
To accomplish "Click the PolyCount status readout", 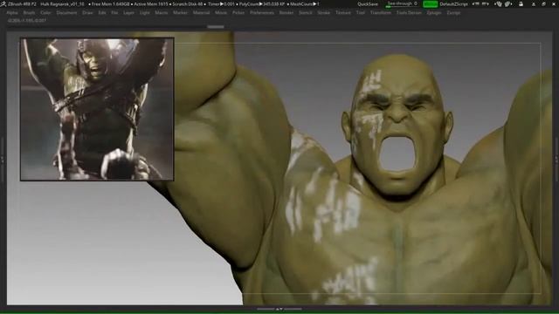I will [x=261, y=3].
